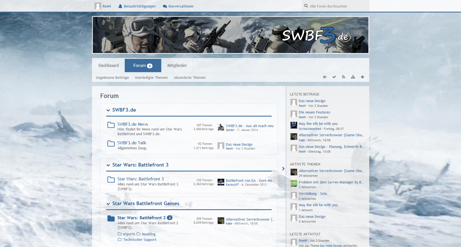This screenshot has width=461, height=247.
Task: Mark all forums read checkmark icon
Action: coord(334,77)
